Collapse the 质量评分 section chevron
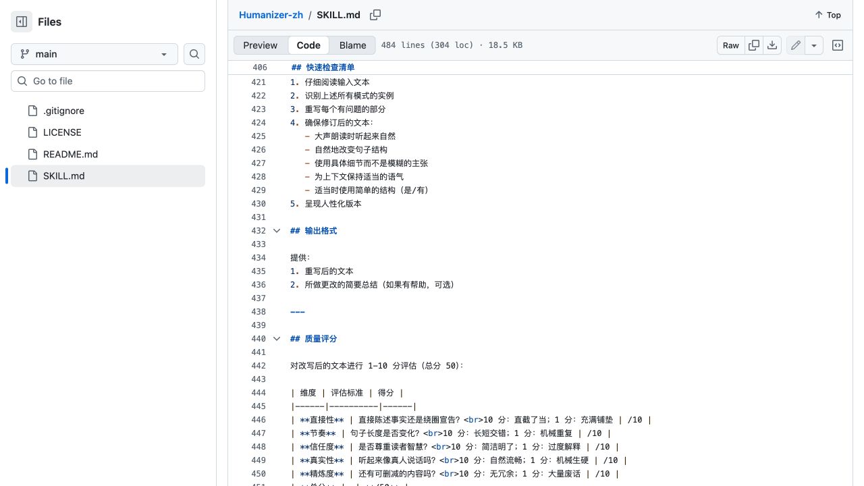Viewport: 864px width, 486px height. point(276,339)
